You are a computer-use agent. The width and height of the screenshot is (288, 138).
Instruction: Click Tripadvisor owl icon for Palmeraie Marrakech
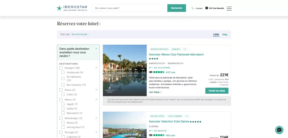click(151, 72)
